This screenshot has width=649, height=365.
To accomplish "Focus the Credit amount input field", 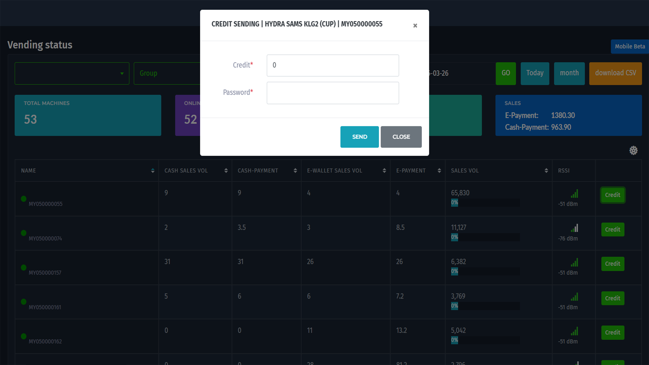I will [333, 65].
